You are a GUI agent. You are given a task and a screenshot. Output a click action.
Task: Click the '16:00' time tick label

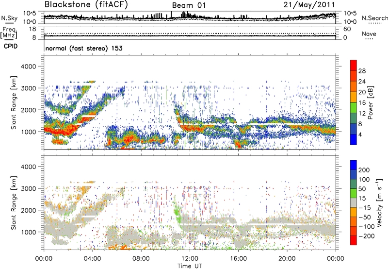(238, 259)
